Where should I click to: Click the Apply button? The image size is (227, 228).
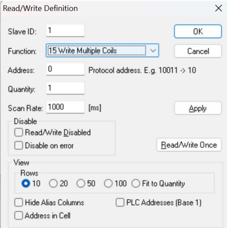(x=198, y=108)
